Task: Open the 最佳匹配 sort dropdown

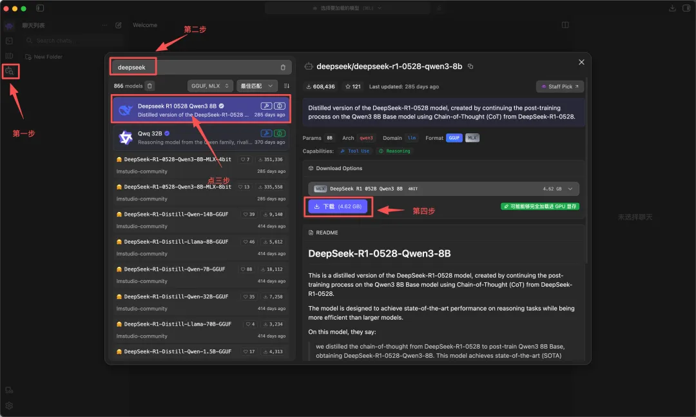Action: click(257, 86)
